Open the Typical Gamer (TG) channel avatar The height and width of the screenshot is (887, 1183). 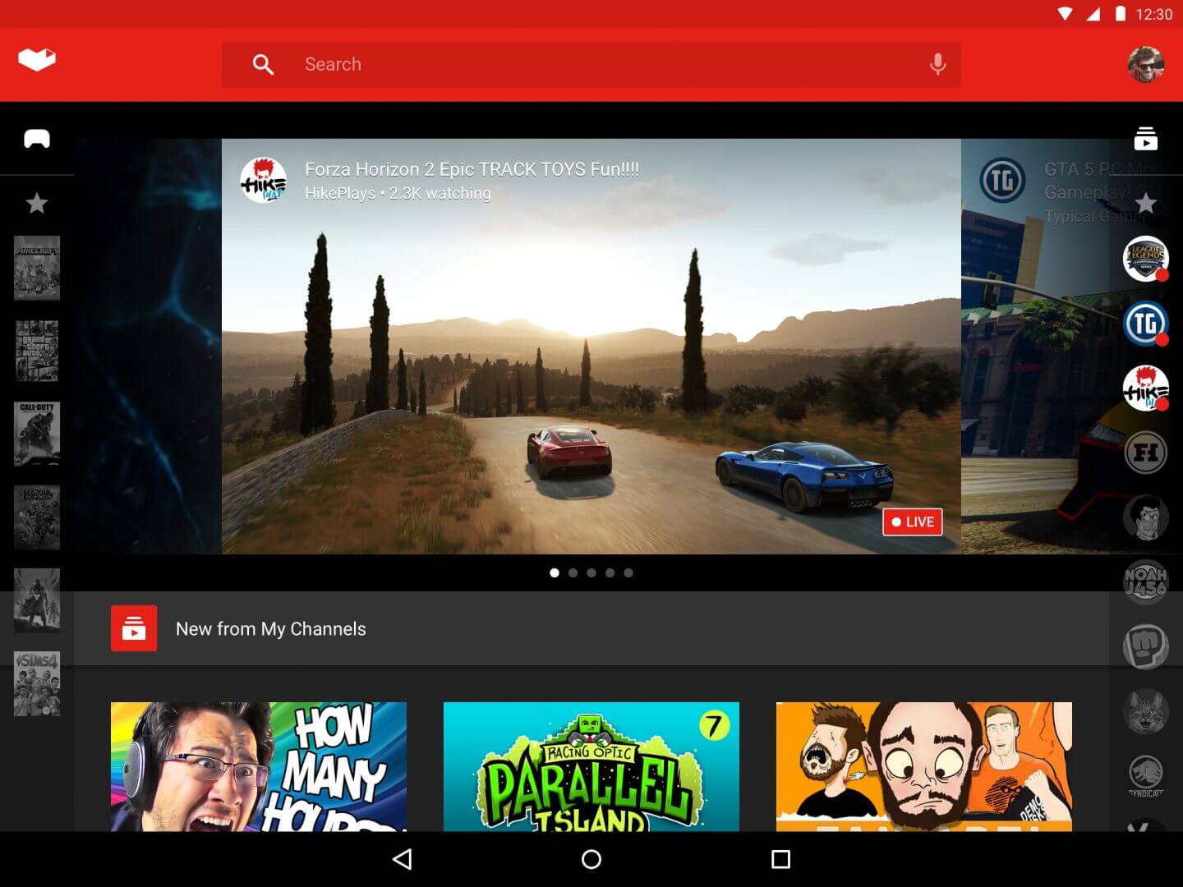pyautogui.click(x=1146, y=324)
